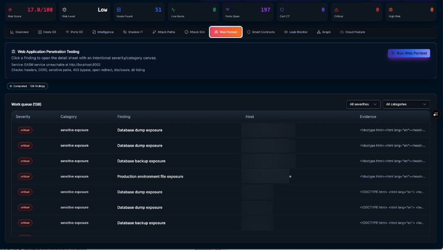The image size is (443, 250).
Task: Click the Hosts Found server icon
Action: [119, 9]
